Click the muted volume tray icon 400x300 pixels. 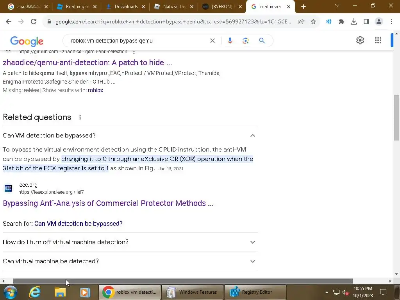pyautogui.click(x=345, y=292)
